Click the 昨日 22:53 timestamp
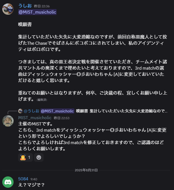The width and height of the screenshot is (174, 190). 61,118
